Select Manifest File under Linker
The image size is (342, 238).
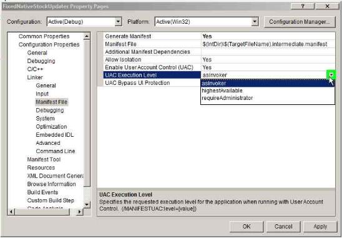(52, 102)
